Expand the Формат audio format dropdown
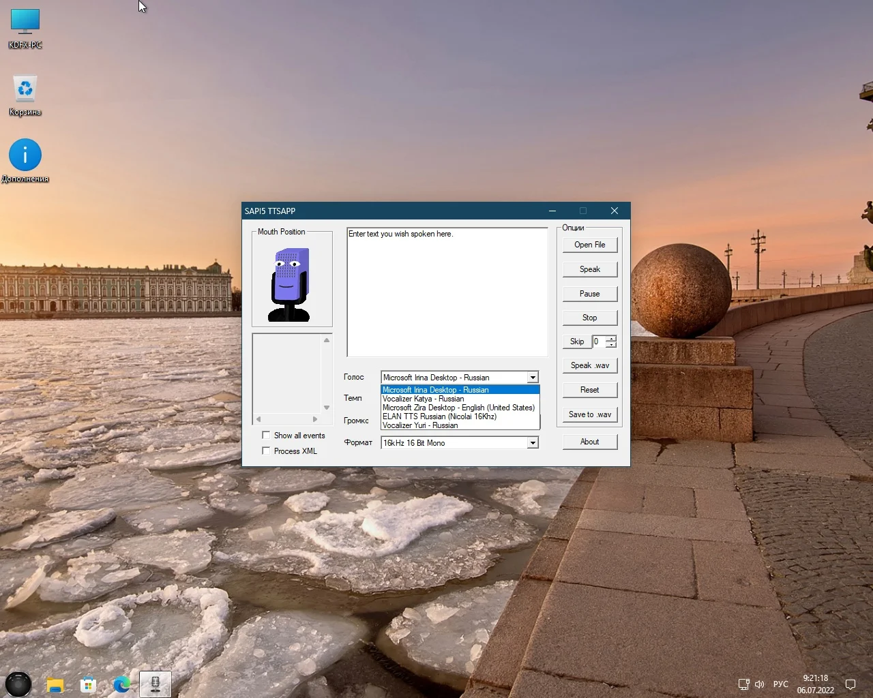 [533, 443]
